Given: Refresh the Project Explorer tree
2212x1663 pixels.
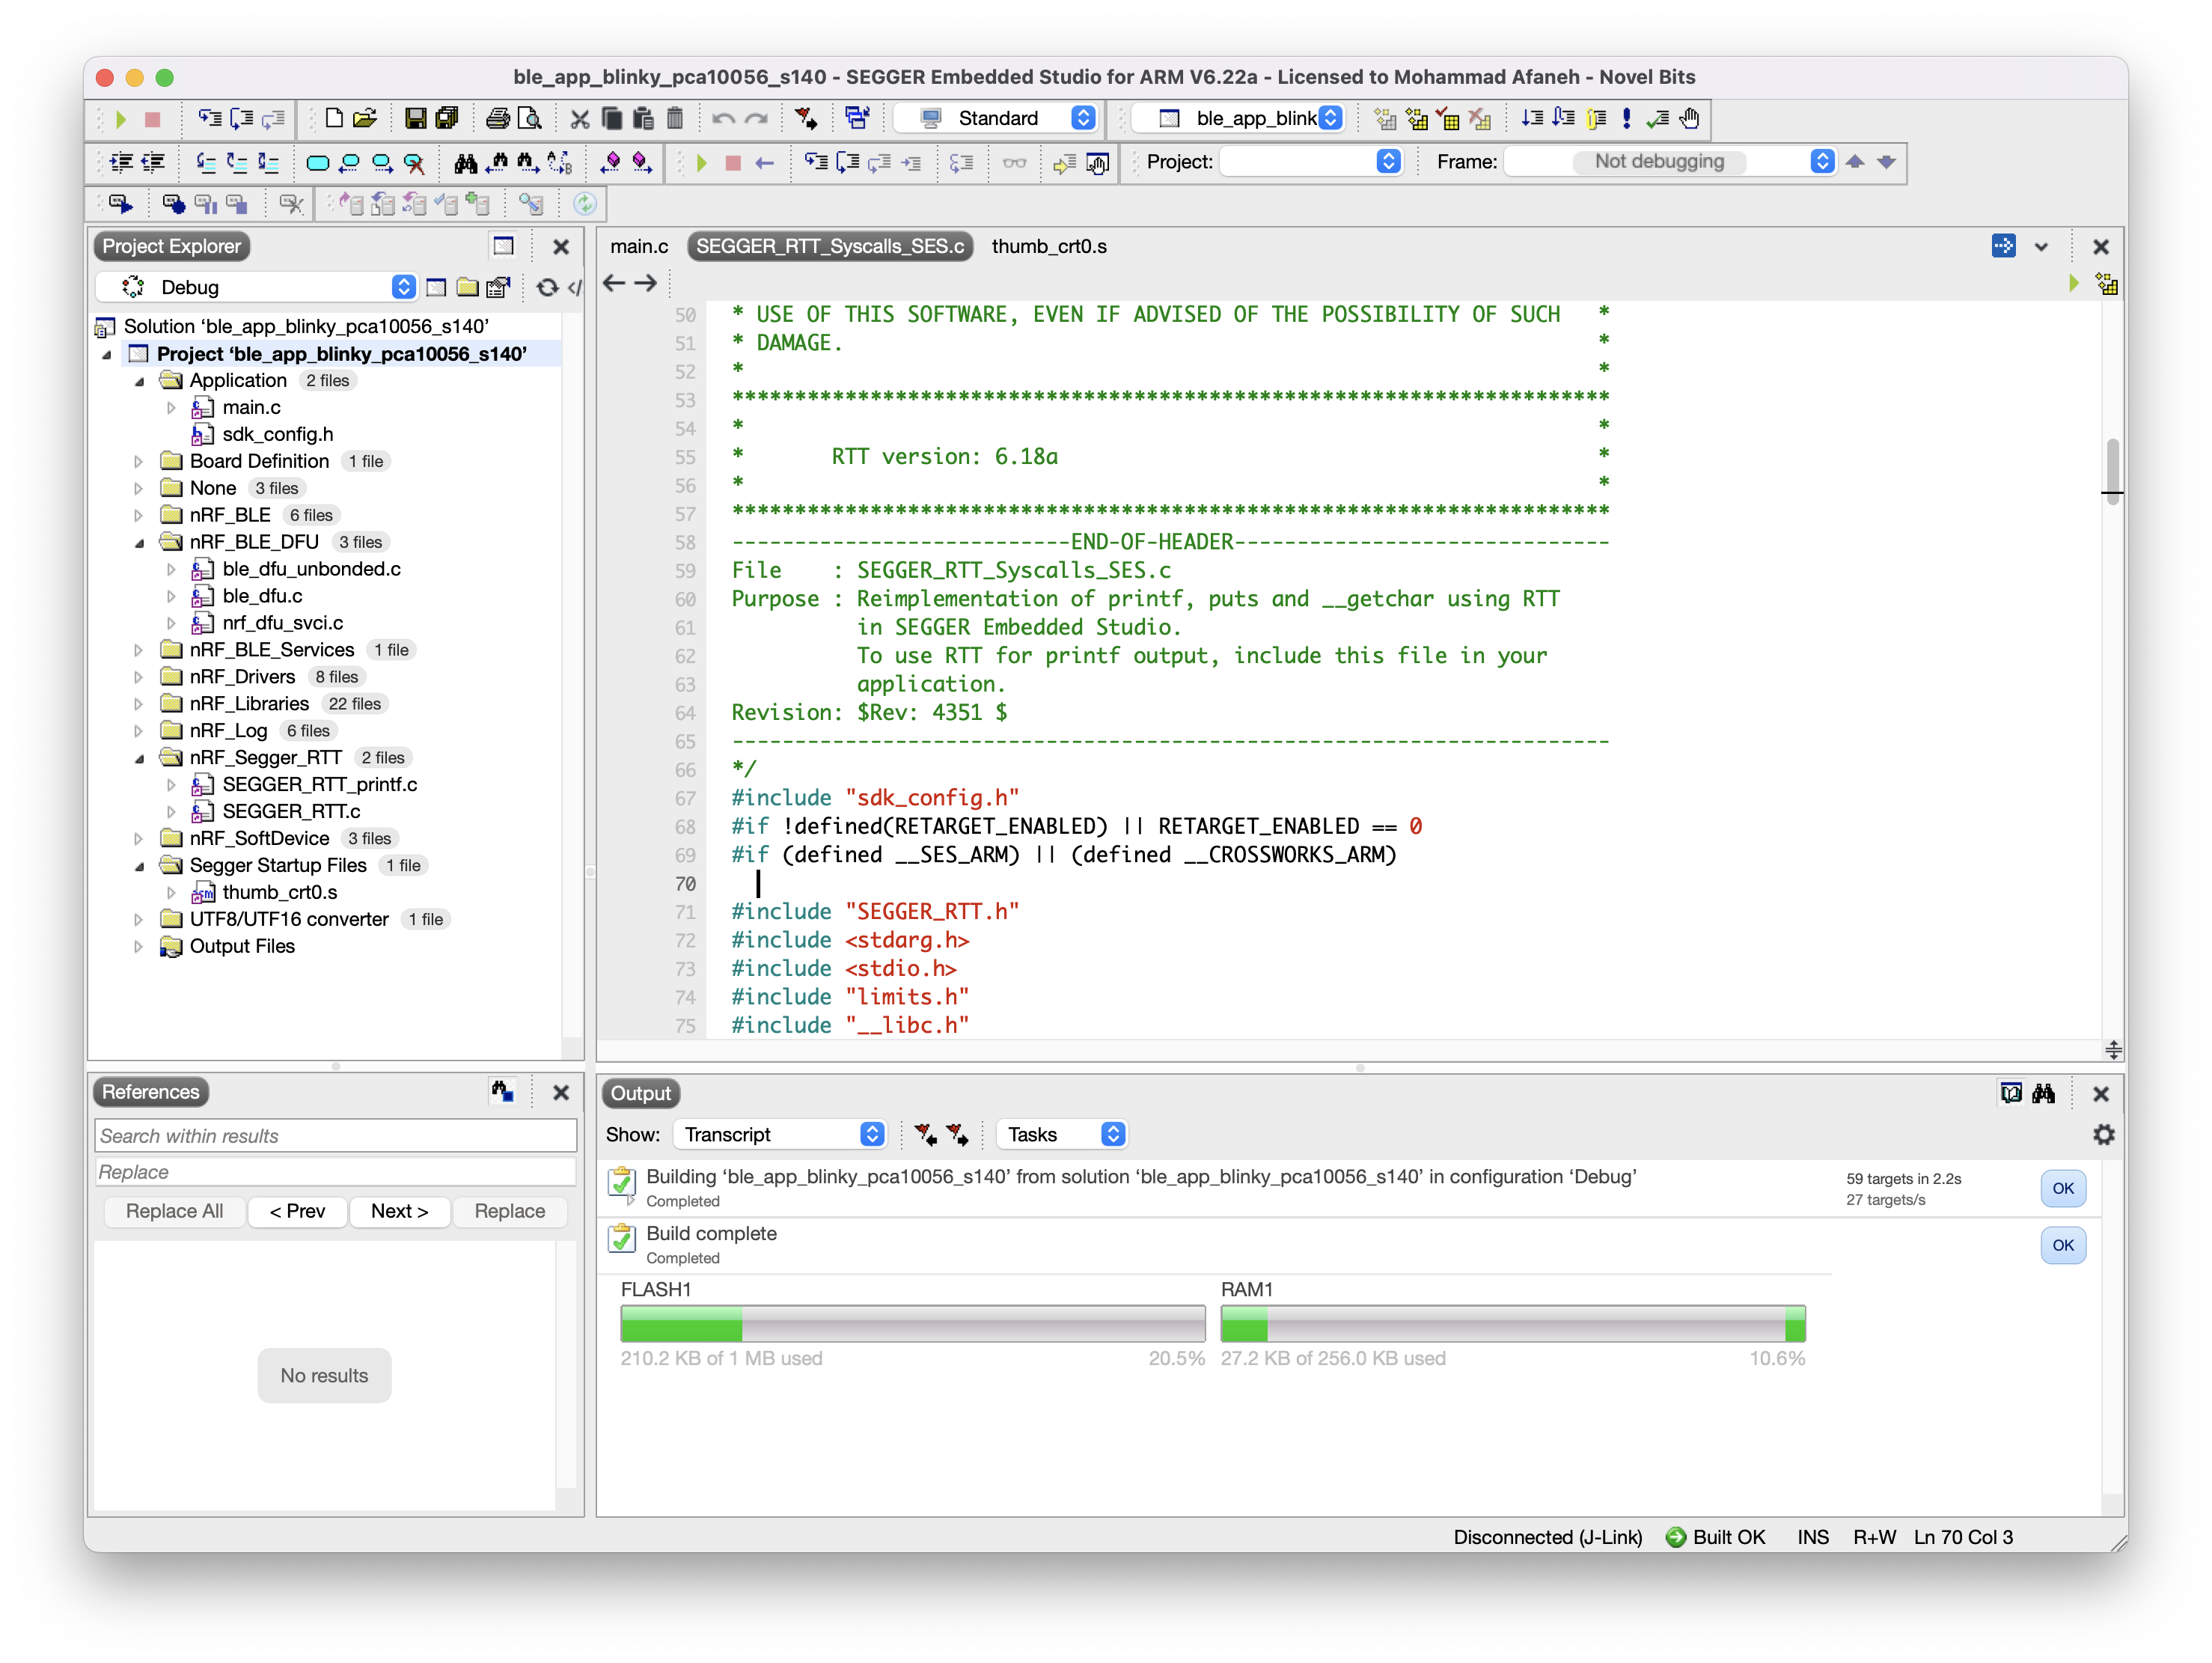Looking at the screenshot, I should click(547, 287).
